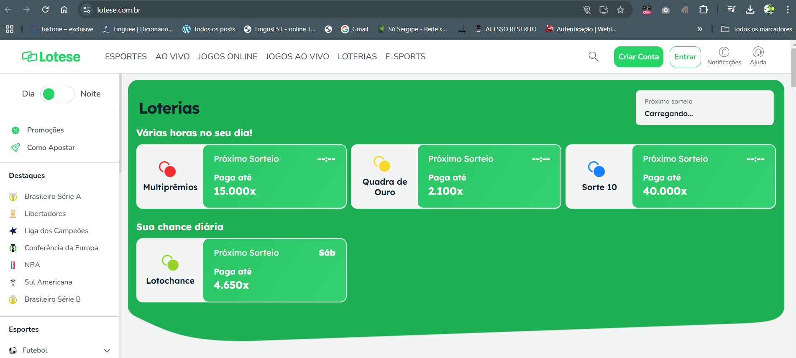Viewport: 796px width, 358px height.
Task: Click the Próximo sorteio Carregando box
Action: coord(705,108)
